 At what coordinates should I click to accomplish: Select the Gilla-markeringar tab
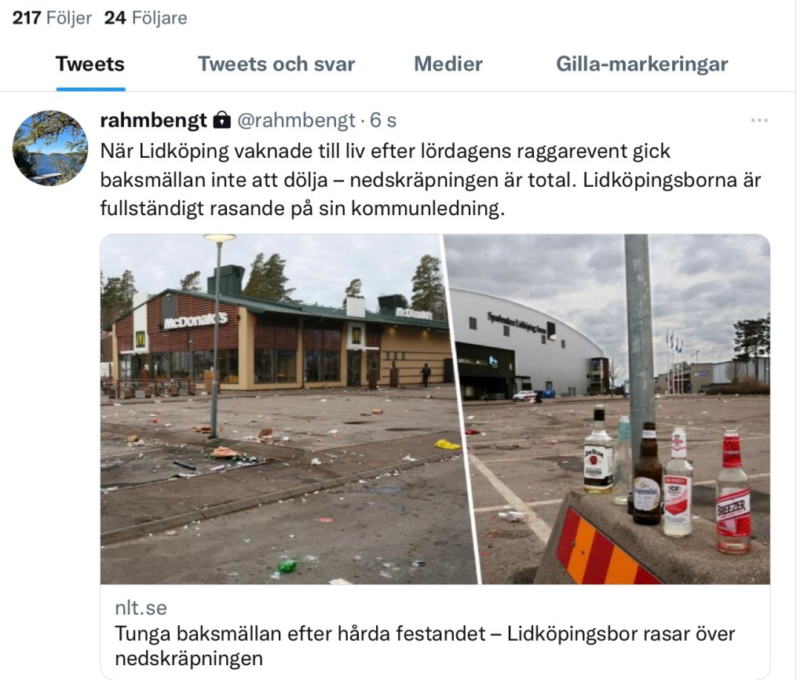point(642,64)
